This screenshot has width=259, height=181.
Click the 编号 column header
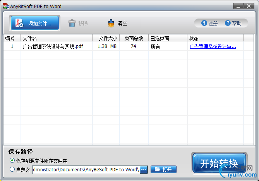coord(12,38)
